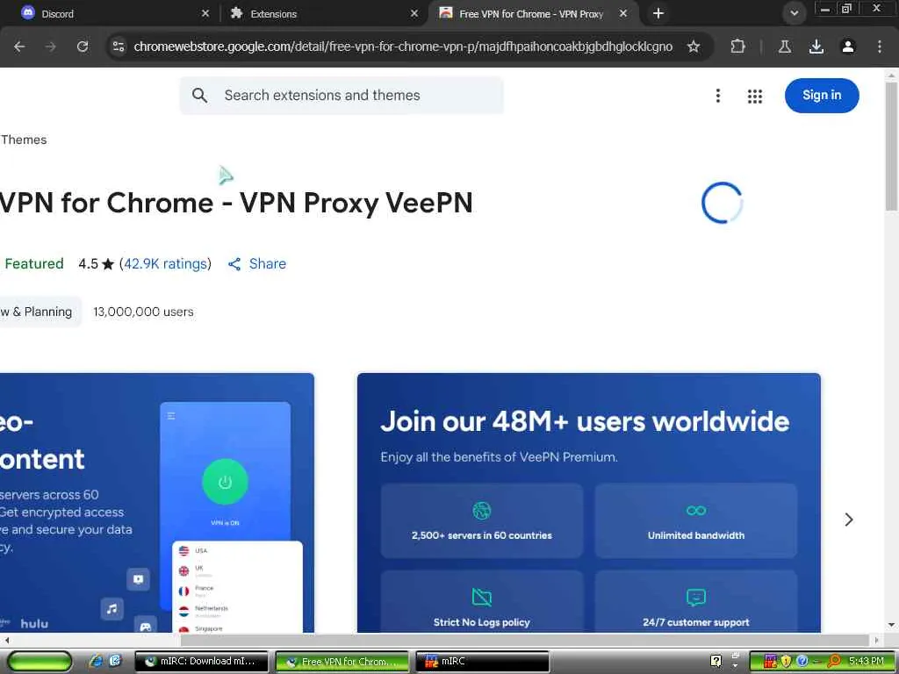
Task: Click the search magnifier icon in the store
Action: [199, 95]
